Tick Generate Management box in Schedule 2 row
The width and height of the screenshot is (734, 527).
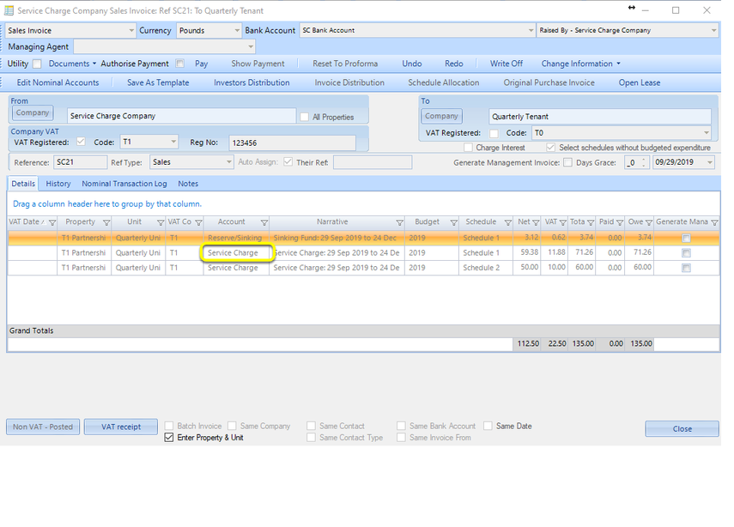point(686,268)
